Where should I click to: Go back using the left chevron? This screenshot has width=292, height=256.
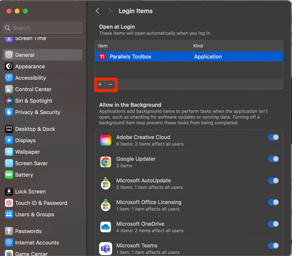[x=97, y=11]
